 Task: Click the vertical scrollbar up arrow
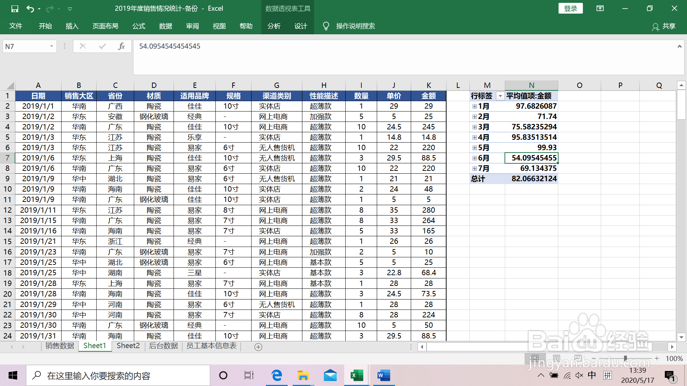click(681, 85)
